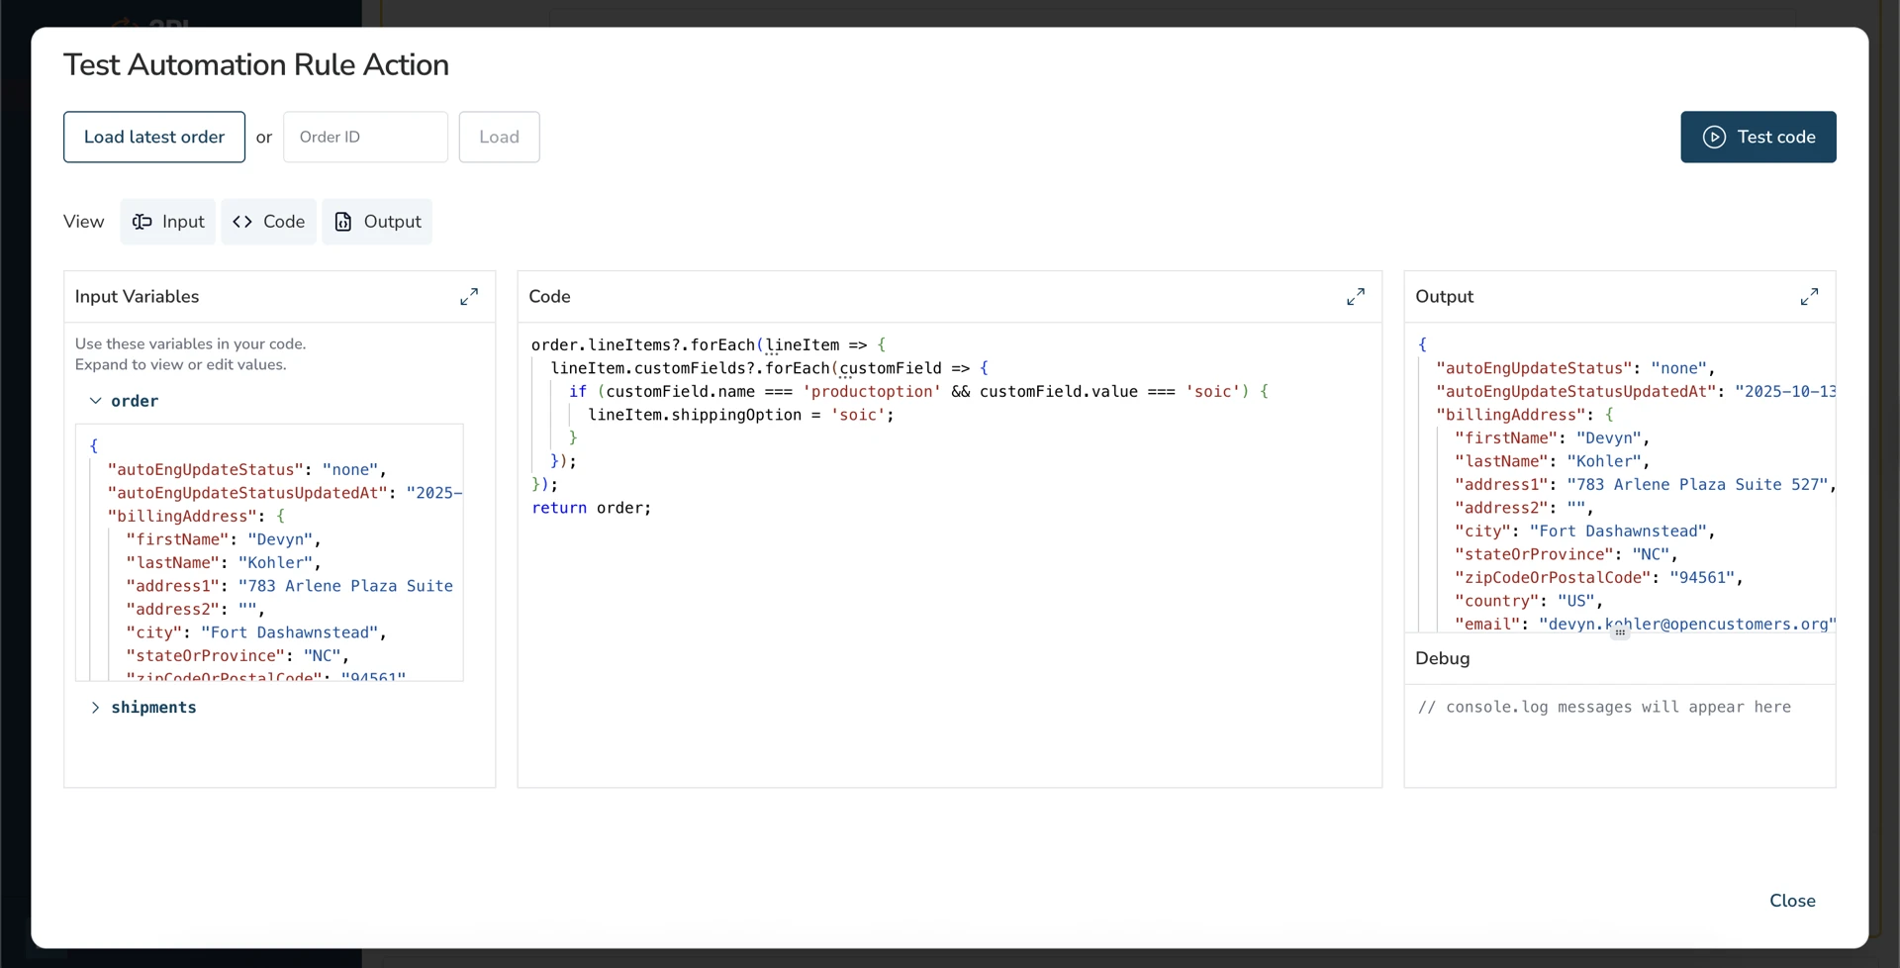The width and height of the screenshot is (1900, 968).
Task: Click the lineItem.shippingOption assignment line
Action: coord(741,415)
